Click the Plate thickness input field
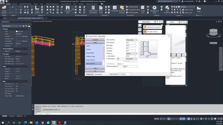223x125 pixels. click(131, 42)
